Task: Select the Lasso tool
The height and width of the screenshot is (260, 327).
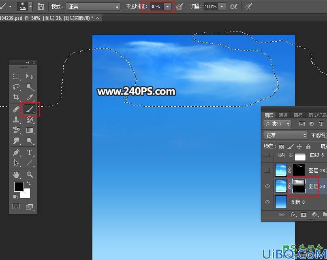Action: pyautogui.click(x=16, y=87)
